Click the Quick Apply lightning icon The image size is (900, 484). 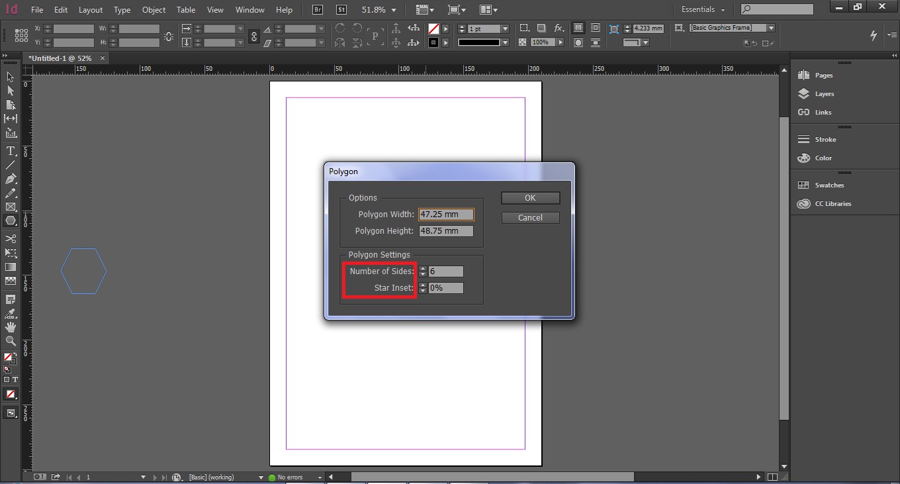pyautogui.click(x=873, y=36)
